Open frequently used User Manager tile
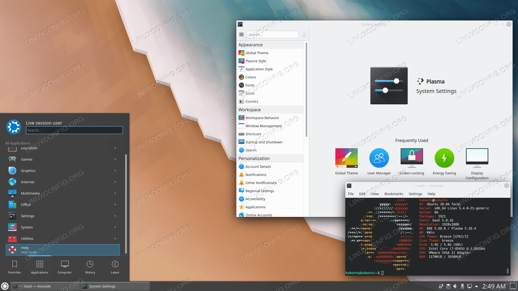The image size is (518, 291). pos(379,161)
